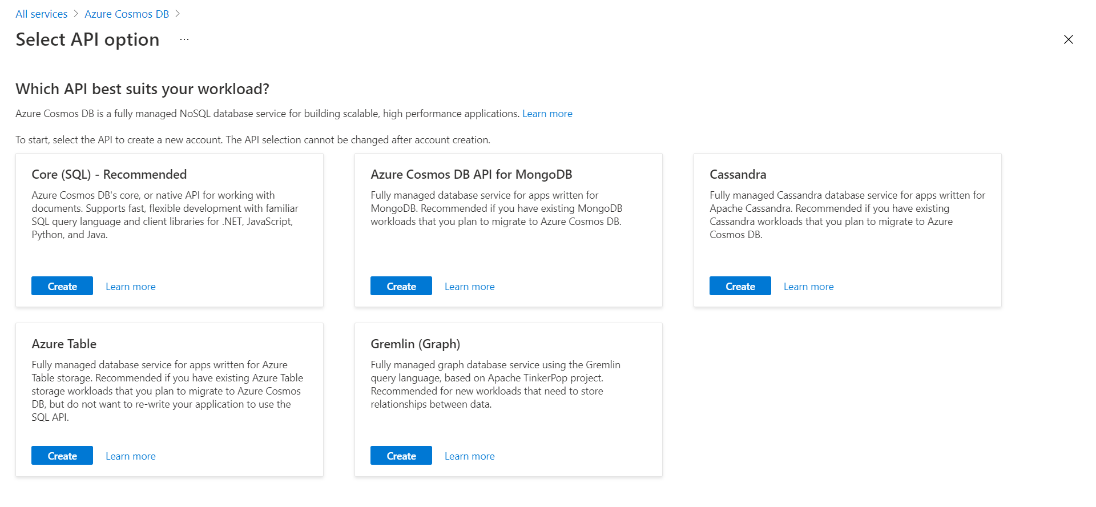Click the Gremlin (Graph) card heading
The height and width of the screenshot is (507, 1096).
(x=415, y=344)
